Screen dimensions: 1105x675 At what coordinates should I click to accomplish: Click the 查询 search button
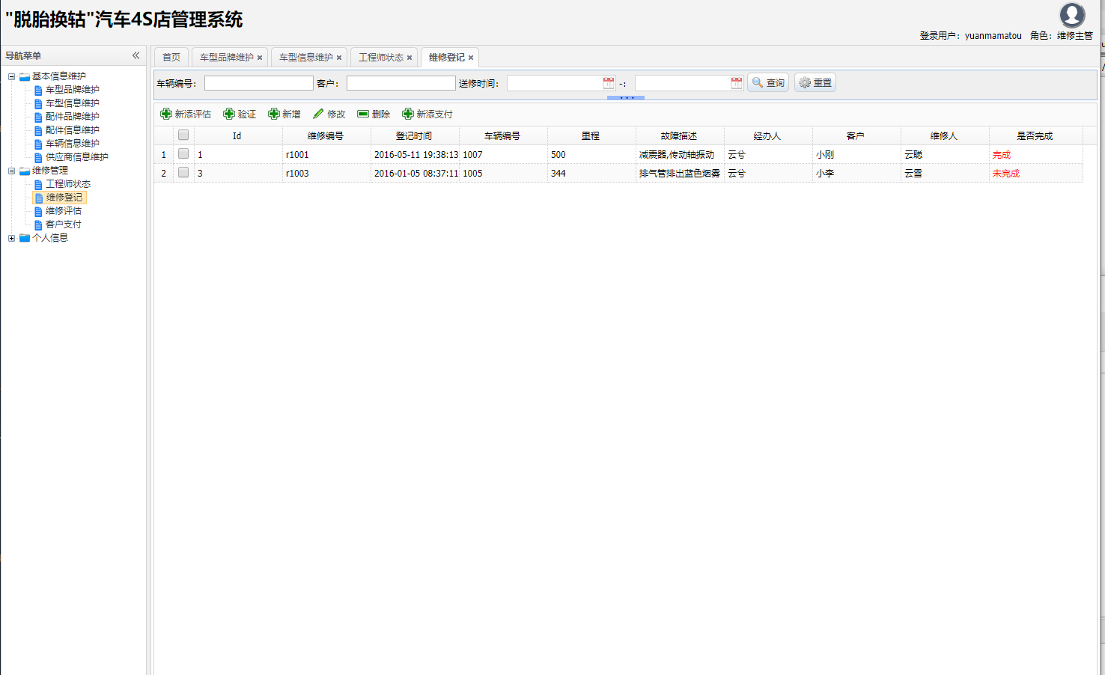[768, 83]
